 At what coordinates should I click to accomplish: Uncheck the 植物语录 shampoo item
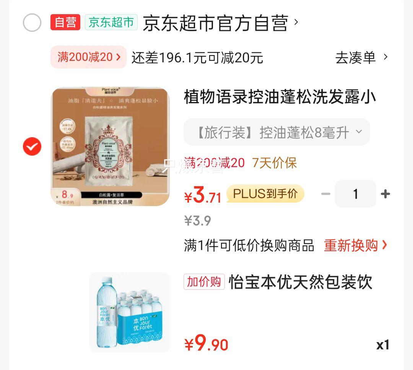pyautogui.click(x=32, y=146)
